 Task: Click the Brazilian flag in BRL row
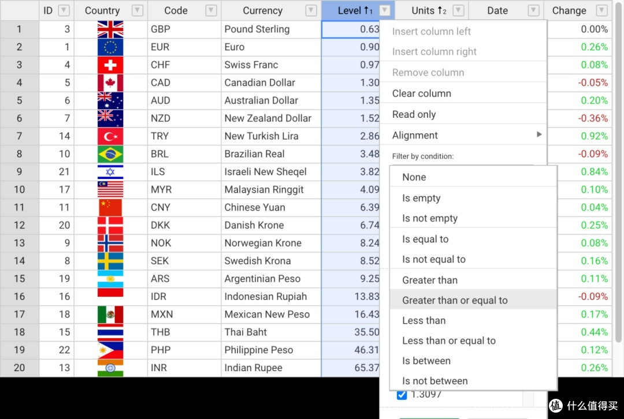point(110,154)
